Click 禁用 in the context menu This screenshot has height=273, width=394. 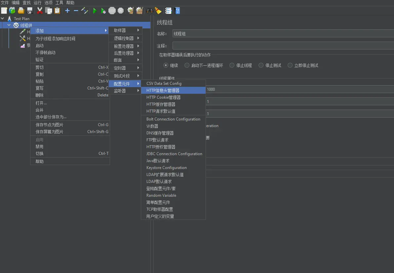pyautogui.click(x=39, y=147)
